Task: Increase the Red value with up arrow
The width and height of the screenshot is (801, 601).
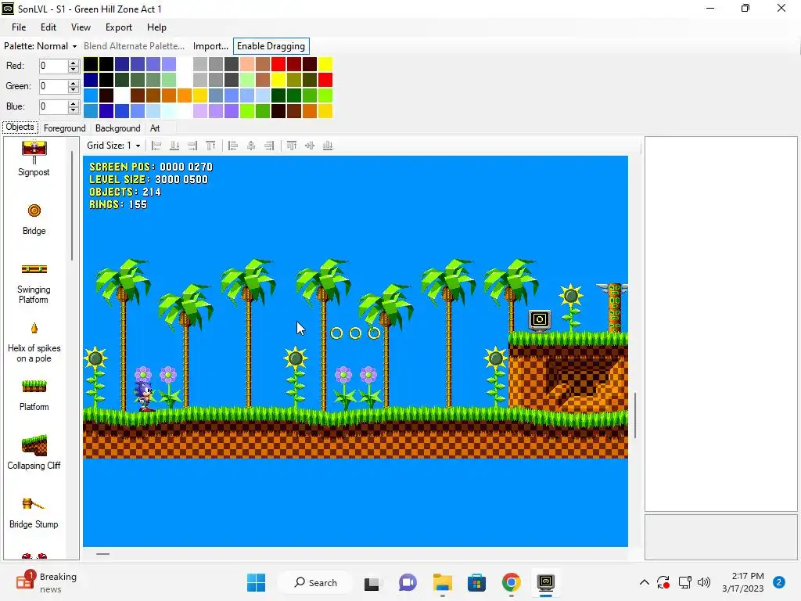Action: tap(73, 63)
